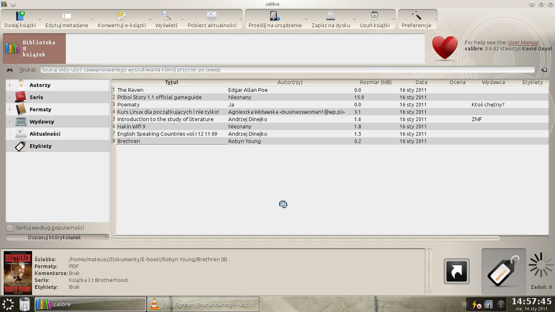Click the info notification tray icon
The width and height of the screenshot is (555, 312).
(x=501, y=304)
